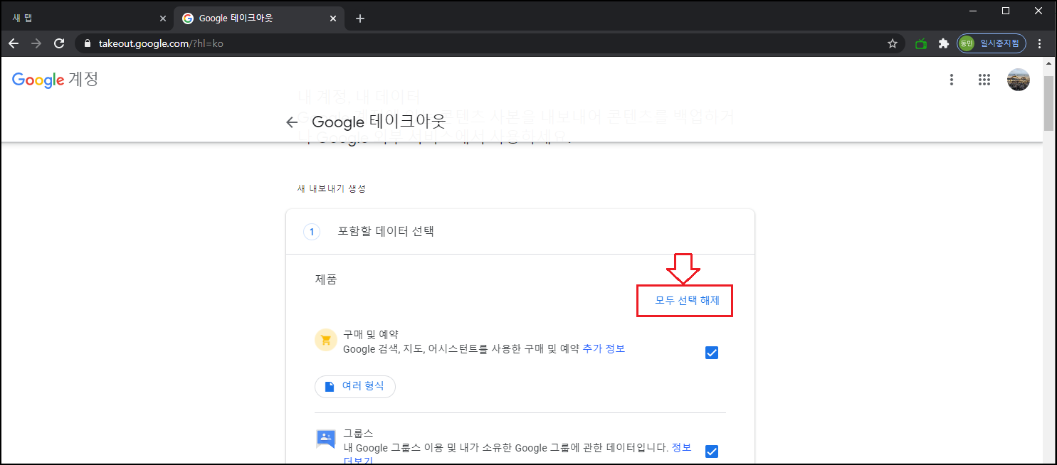Click 모두 선택 해제 link
Image resolution: width=1057 pixels, height=465 pixels.
point(688,300)
